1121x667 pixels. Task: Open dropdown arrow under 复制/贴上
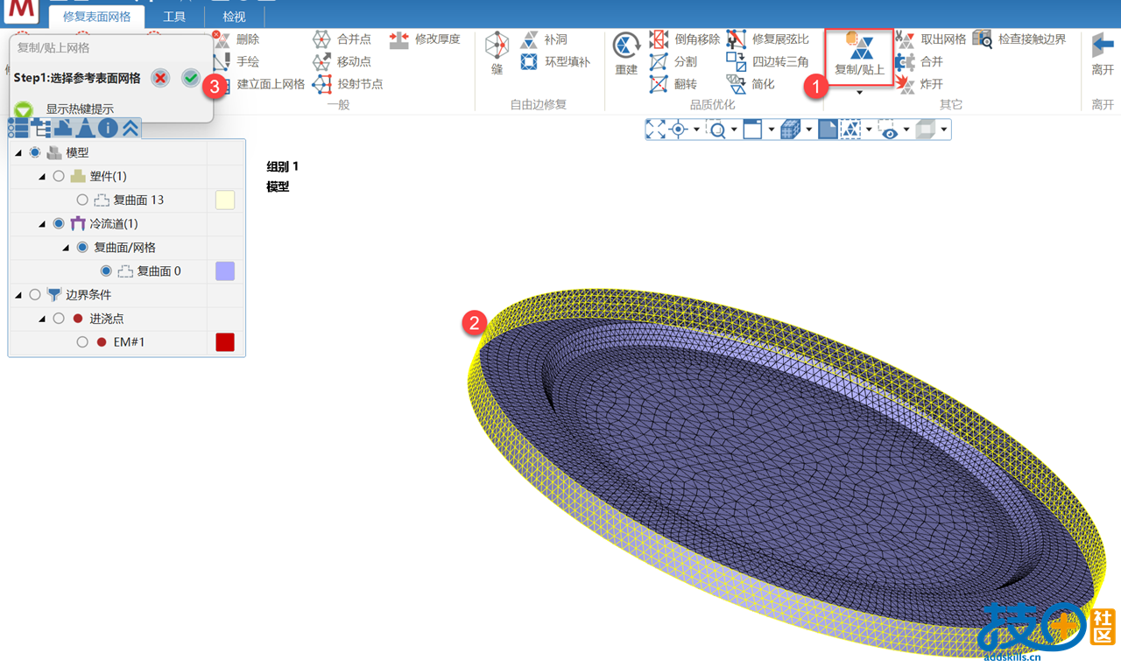tap(859, 93)
